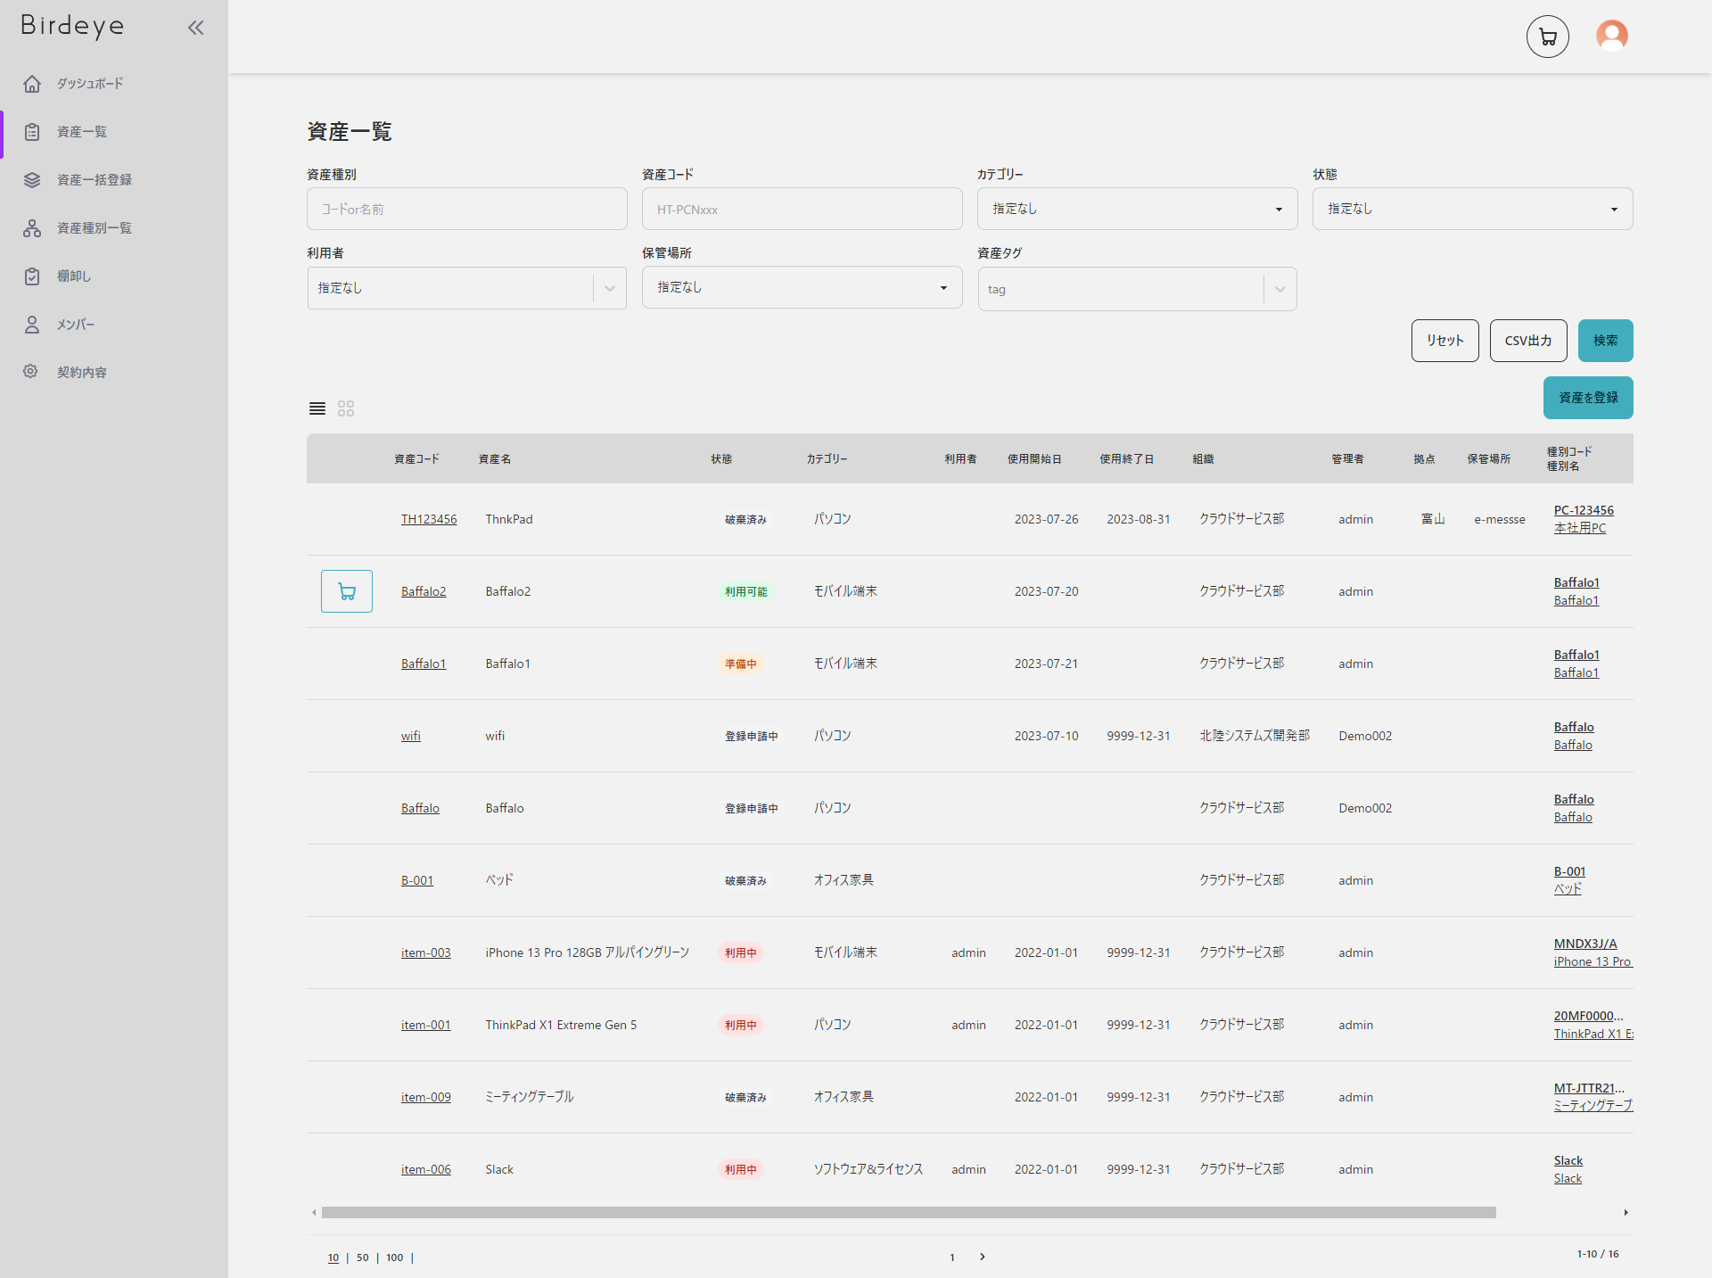1712x1278 pixels.
Task: Expand the 状態 dropdown
Action: (1472, 209)
